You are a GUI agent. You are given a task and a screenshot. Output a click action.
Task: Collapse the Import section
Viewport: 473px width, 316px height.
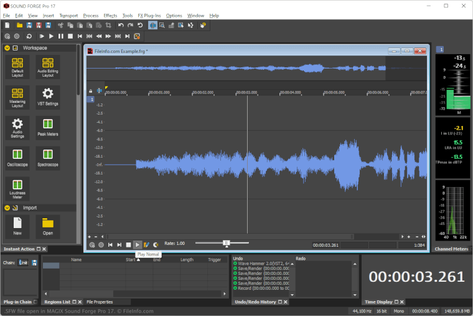(7, 208)
